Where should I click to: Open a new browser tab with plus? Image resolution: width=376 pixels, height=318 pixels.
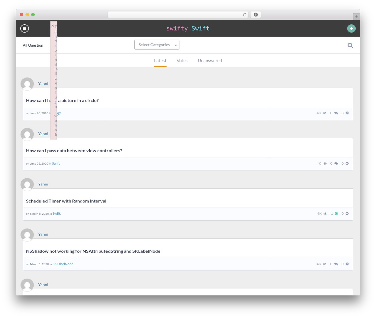[356, 17]
